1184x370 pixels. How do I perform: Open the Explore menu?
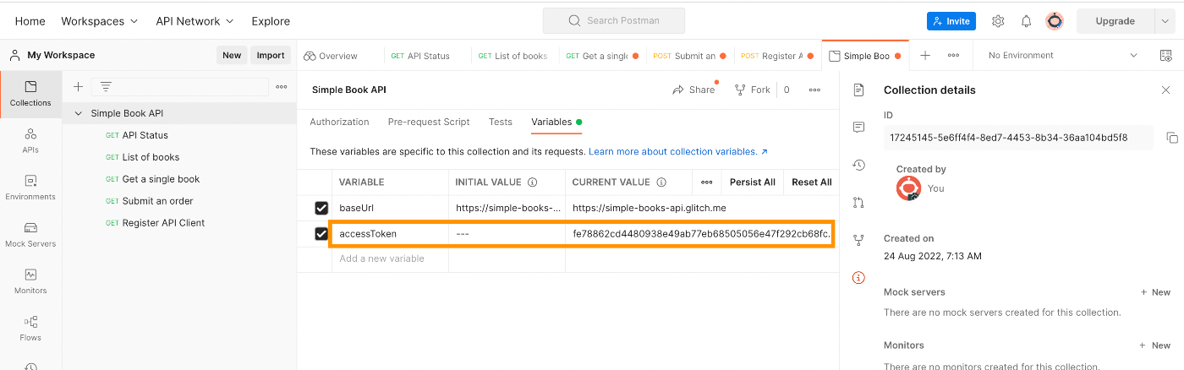[x=271, y=21]
